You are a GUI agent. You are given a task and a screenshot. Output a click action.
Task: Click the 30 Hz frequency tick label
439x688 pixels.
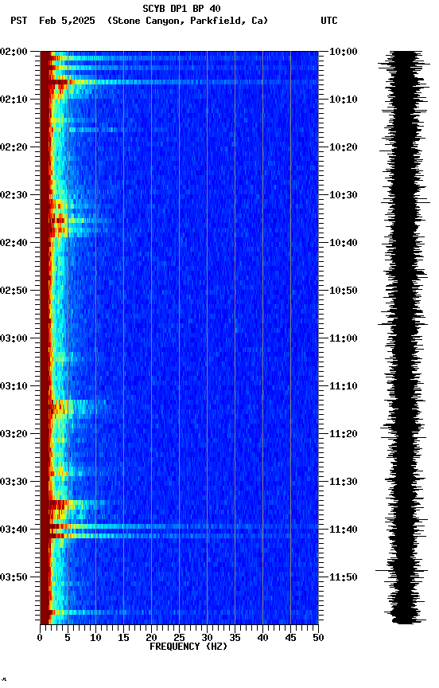click(208, 638)
